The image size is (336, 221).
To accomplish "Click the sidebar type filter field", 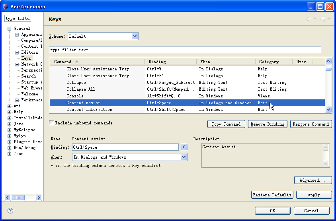I will point(18,18).
